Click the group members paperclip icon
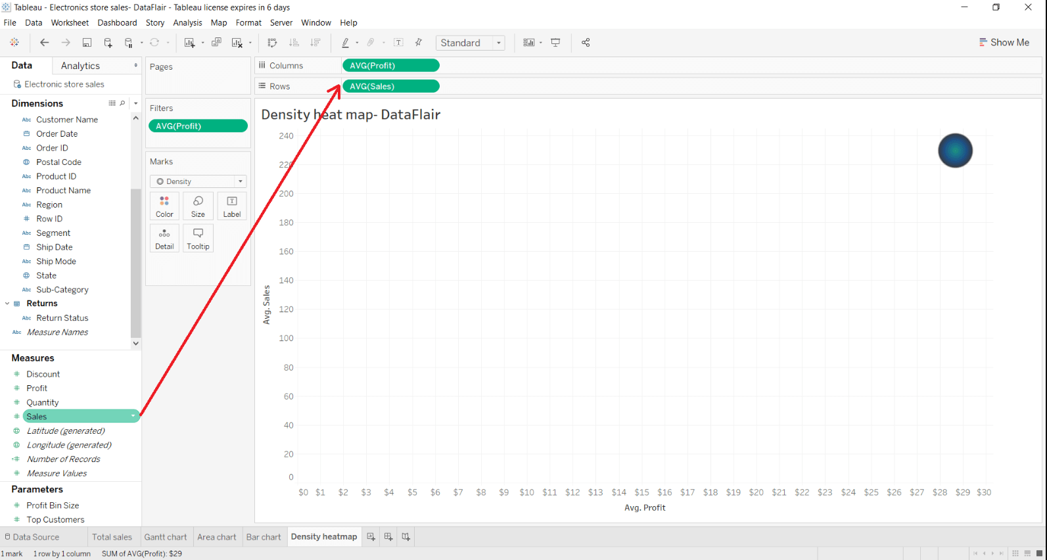 (x=371, y=43)
